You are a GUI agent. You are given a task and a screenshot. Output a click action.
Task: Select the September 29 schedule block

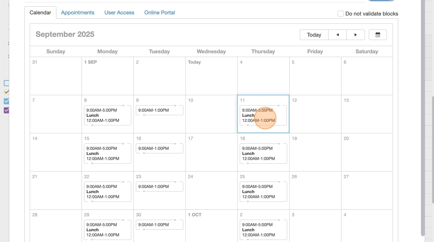107,230
